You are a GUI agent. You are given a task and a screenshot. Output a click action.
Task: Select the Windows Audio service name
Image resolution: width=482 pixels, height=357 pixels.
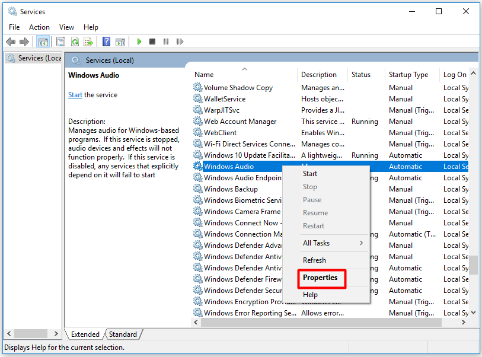point(229,167)
